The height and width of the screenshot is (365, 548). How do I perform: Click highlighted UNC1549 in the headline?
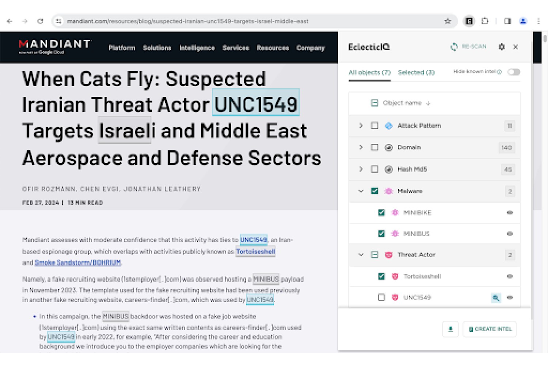pos(256,103)
